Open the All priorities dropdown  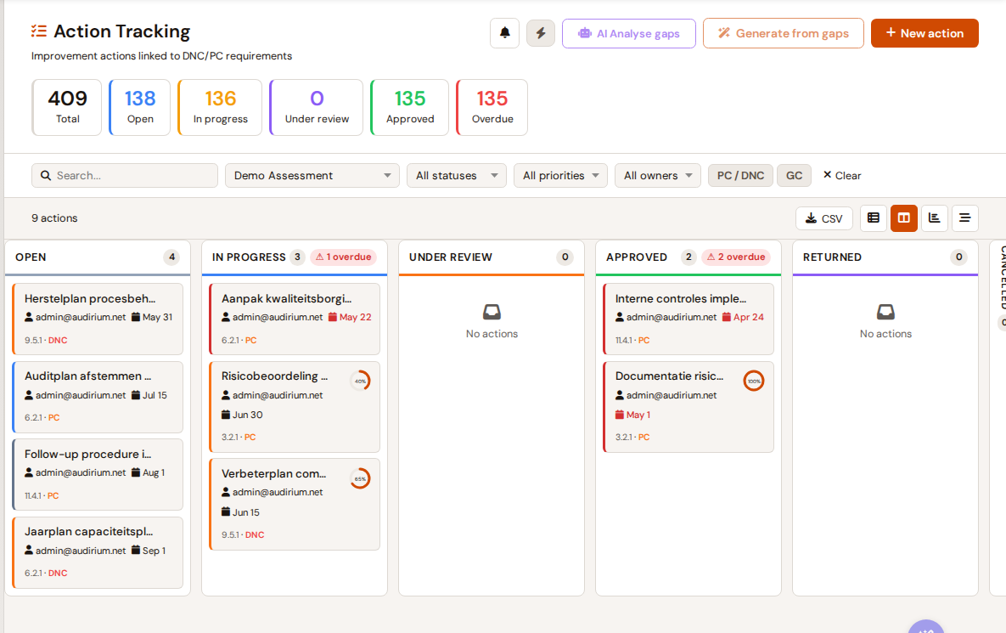click(x=561, y=175)
